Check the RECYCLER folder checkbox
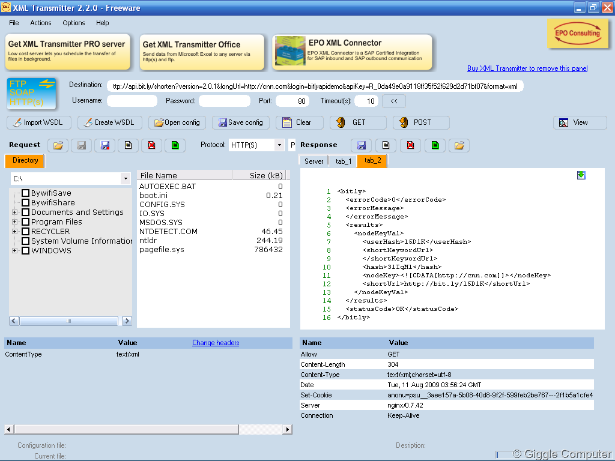 [25, 231]
